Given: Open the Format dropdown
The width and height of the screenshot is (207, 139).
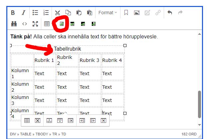Looking at the screenshot, I should tap(107, 13).
